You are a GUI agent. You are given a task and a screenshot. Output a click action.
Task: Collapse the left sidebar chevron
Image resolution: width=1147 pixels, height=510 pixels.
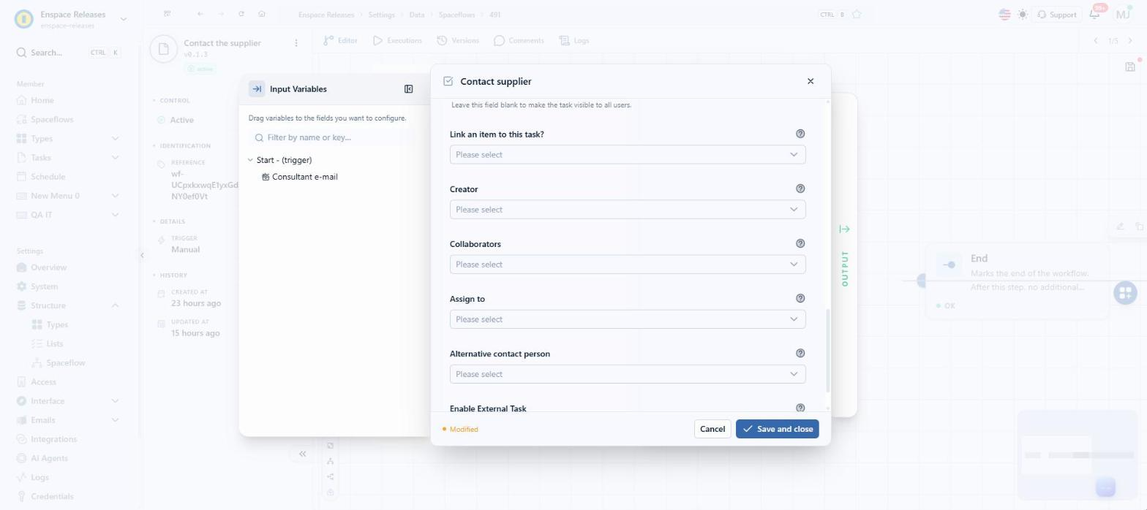(142, 255)
